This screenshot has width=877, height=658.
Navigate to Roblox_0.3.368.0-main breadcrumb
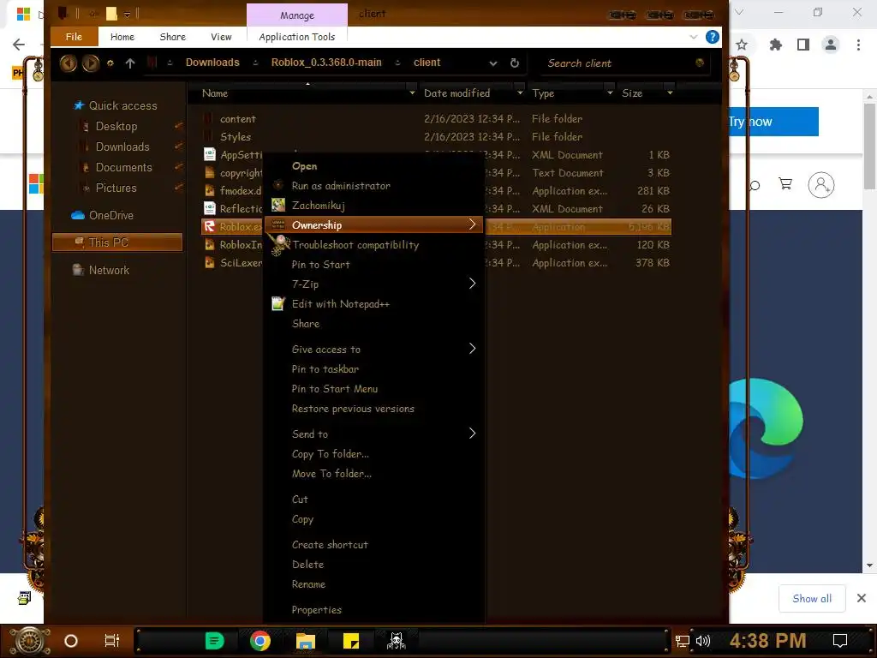pos(326,63)
